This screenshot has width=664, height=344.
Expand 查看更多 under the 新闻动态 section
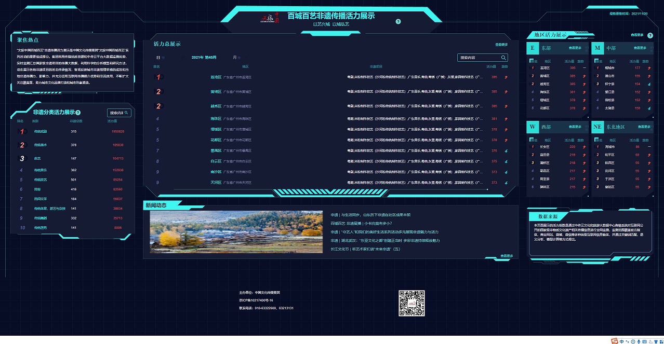click(507, 256)
